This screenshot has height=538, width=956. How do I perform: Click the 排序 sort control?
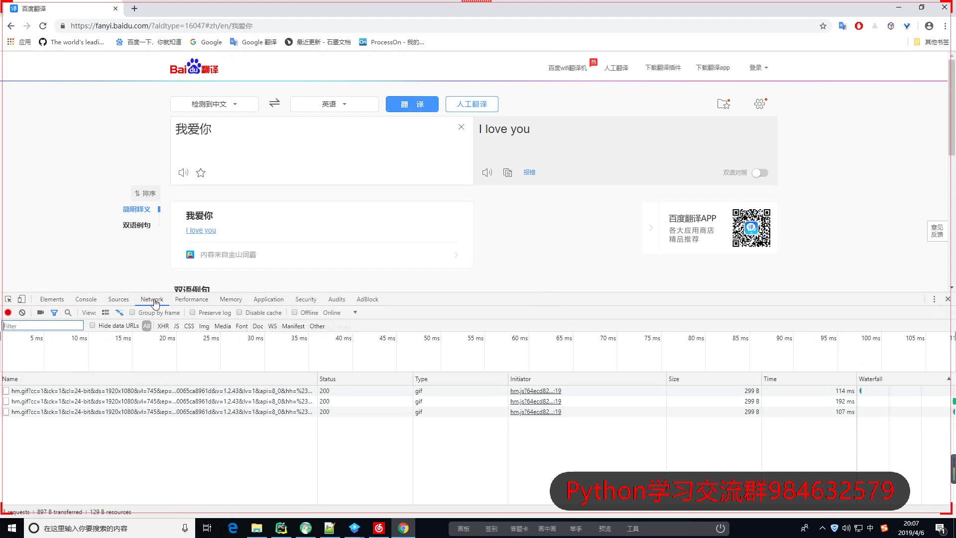tap(145, 193)
